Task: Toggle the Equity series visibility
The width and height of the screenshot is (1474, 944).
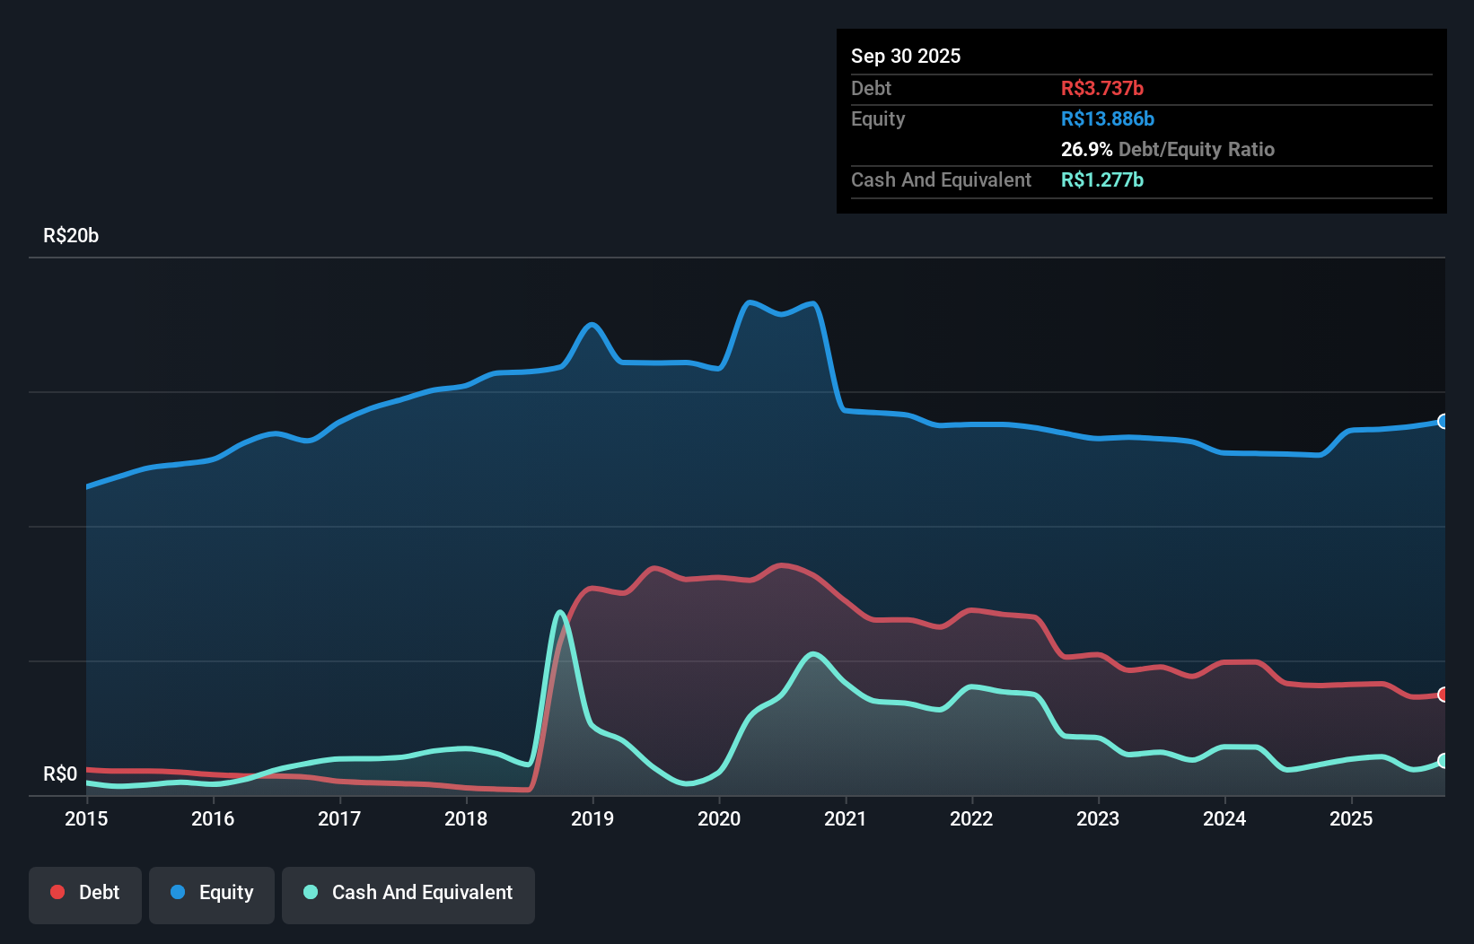Action: tap(211, 893)
